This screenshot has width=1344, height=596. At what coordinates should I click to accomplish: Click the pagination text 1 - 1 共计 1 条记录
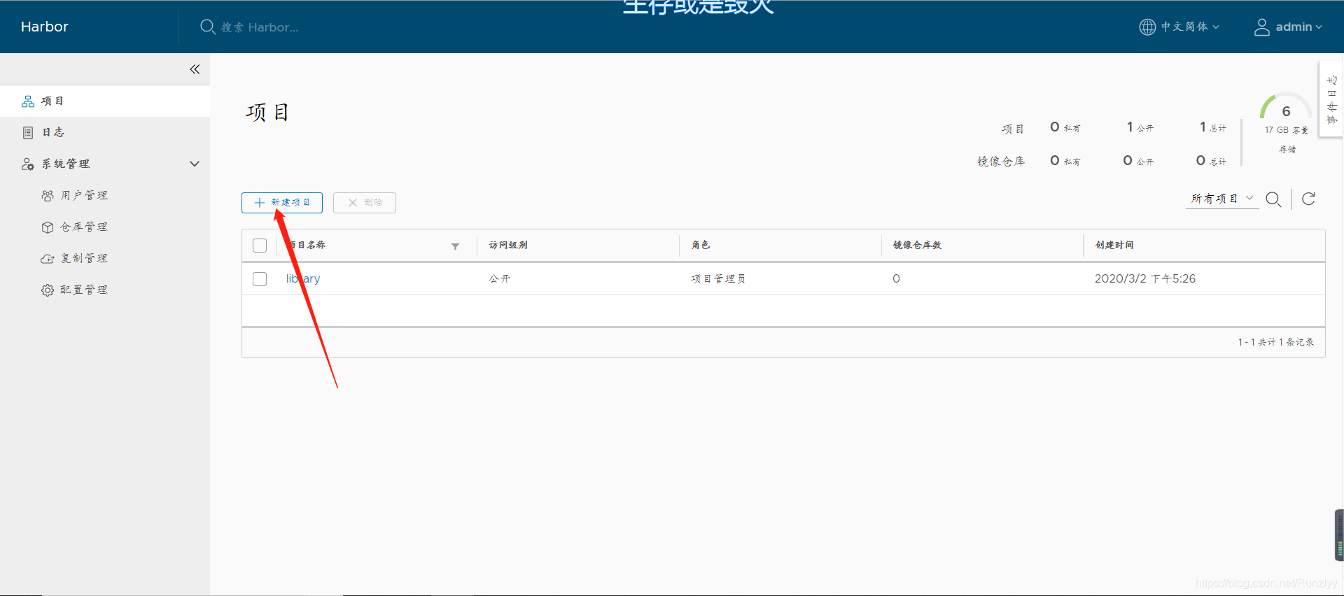(x=1275, y=342)
